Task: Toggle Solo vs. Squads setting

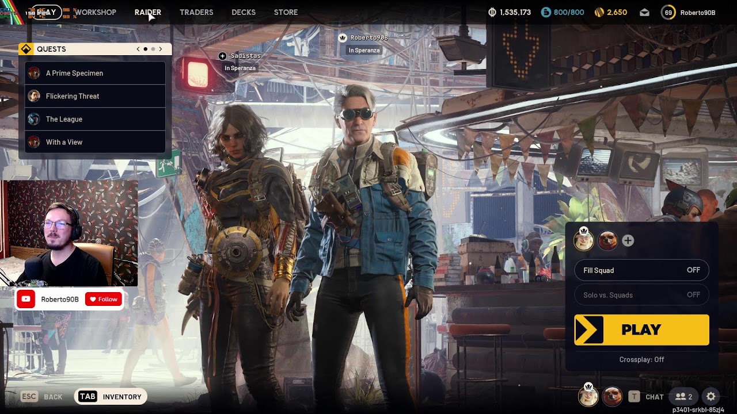Action: point(641,295)
